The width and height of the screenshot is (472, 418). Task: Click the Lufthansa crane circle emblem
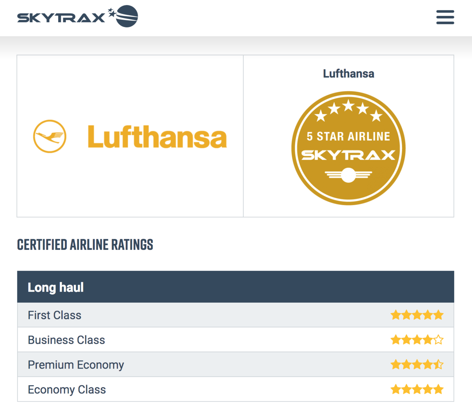tap(50, 136)
